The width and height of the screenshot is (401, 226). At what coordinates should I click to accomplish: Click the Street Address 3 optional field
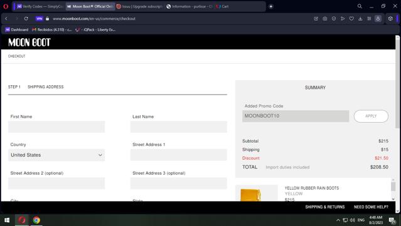pos(178,183)
